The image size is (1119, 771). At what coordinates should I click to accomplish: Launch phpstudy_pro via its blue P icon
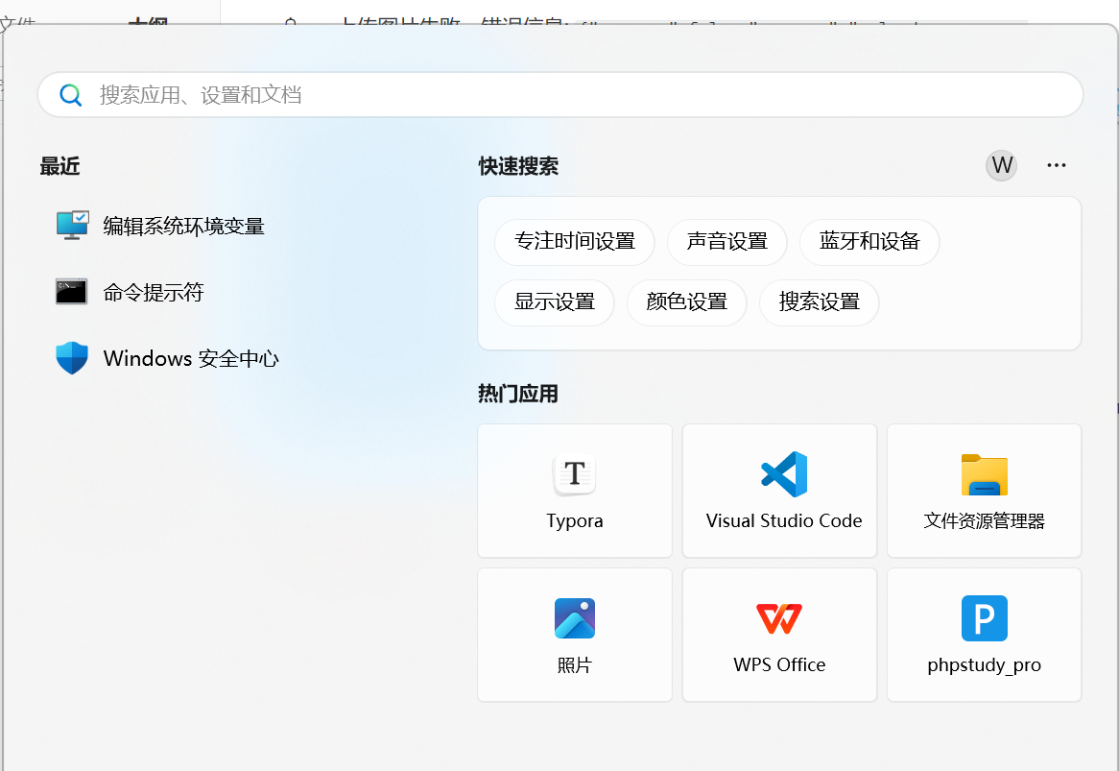click(x=984, y=618)
